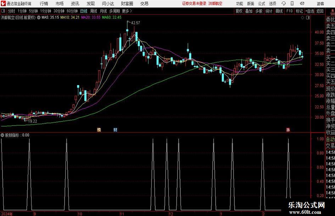Click the 财 marker on the chart
This screenshot has width=335, height=216.
(115, 129)
